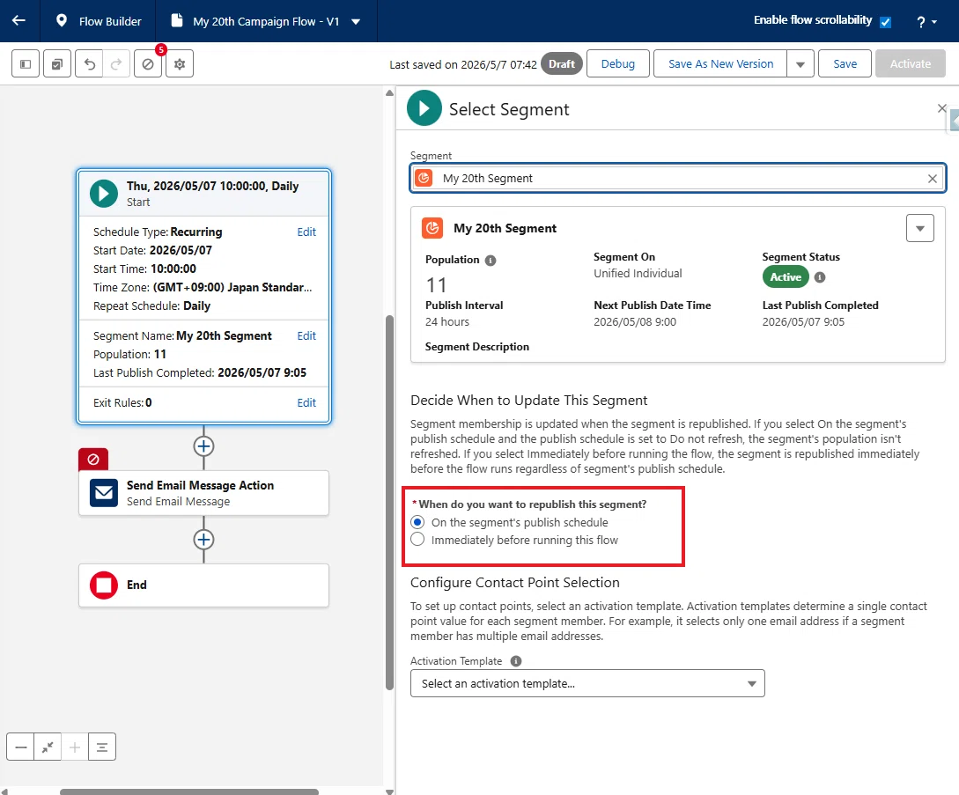Viewport: 959px width, 795px height.
Task: Click the Debug button
Action: point(617,63)
